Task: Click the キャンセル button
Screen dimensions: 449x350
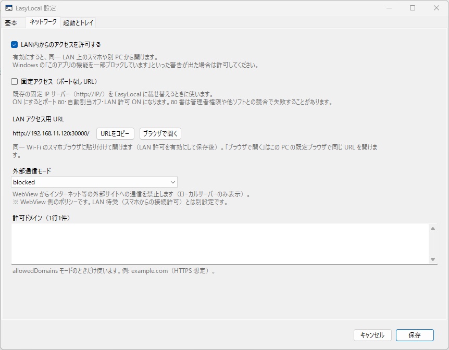Action: 372,335
